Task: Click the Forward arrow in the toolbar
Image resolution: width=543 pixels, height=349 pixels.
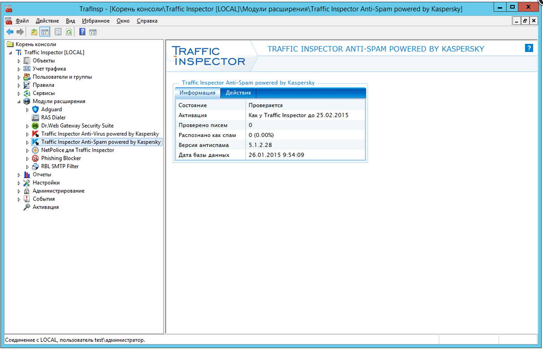Action: 20,32
